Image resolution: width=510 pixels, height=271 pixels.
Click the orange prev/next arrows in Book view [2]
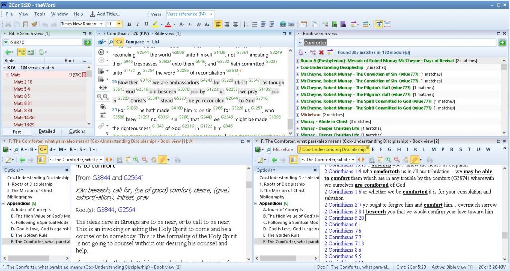coord(361,160)
